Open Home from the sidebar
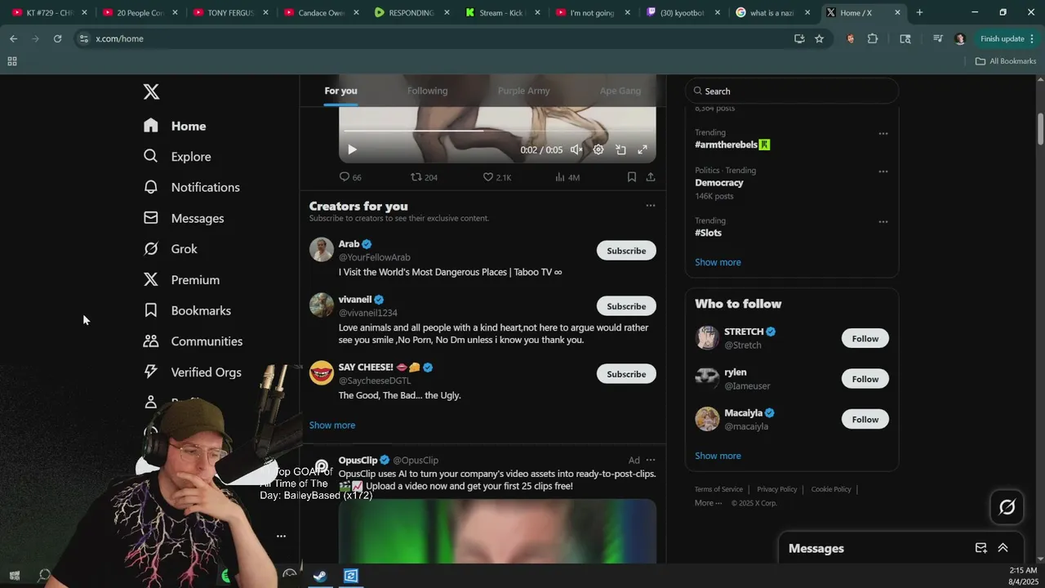 [x=175, y=126]
